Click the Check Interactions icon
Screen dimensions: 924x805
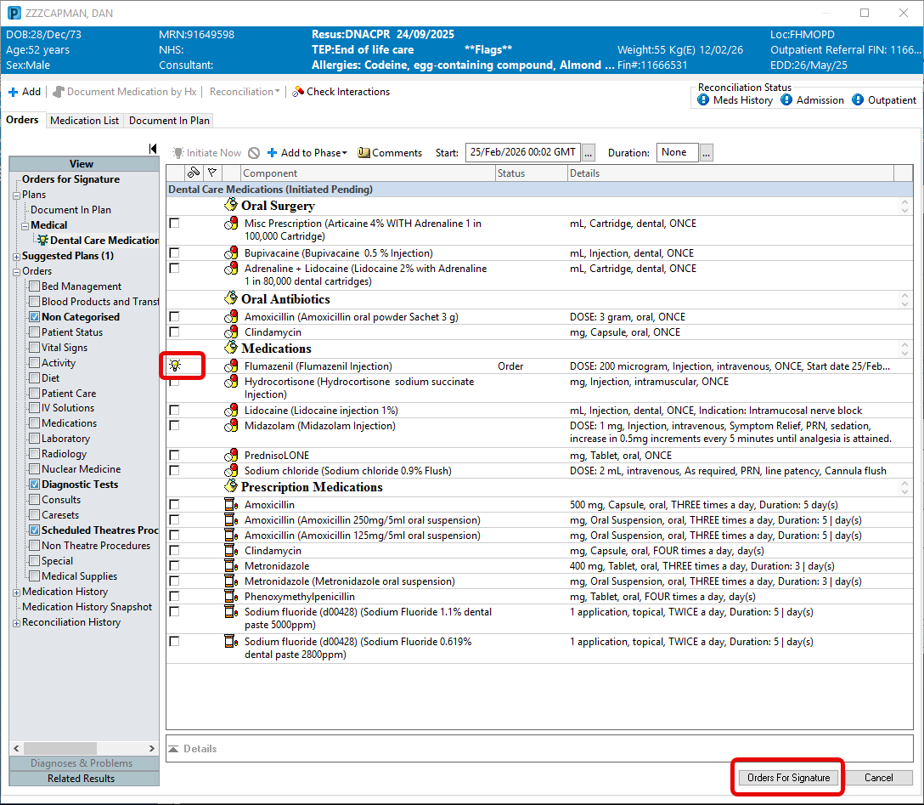click(x=298, y=92)
